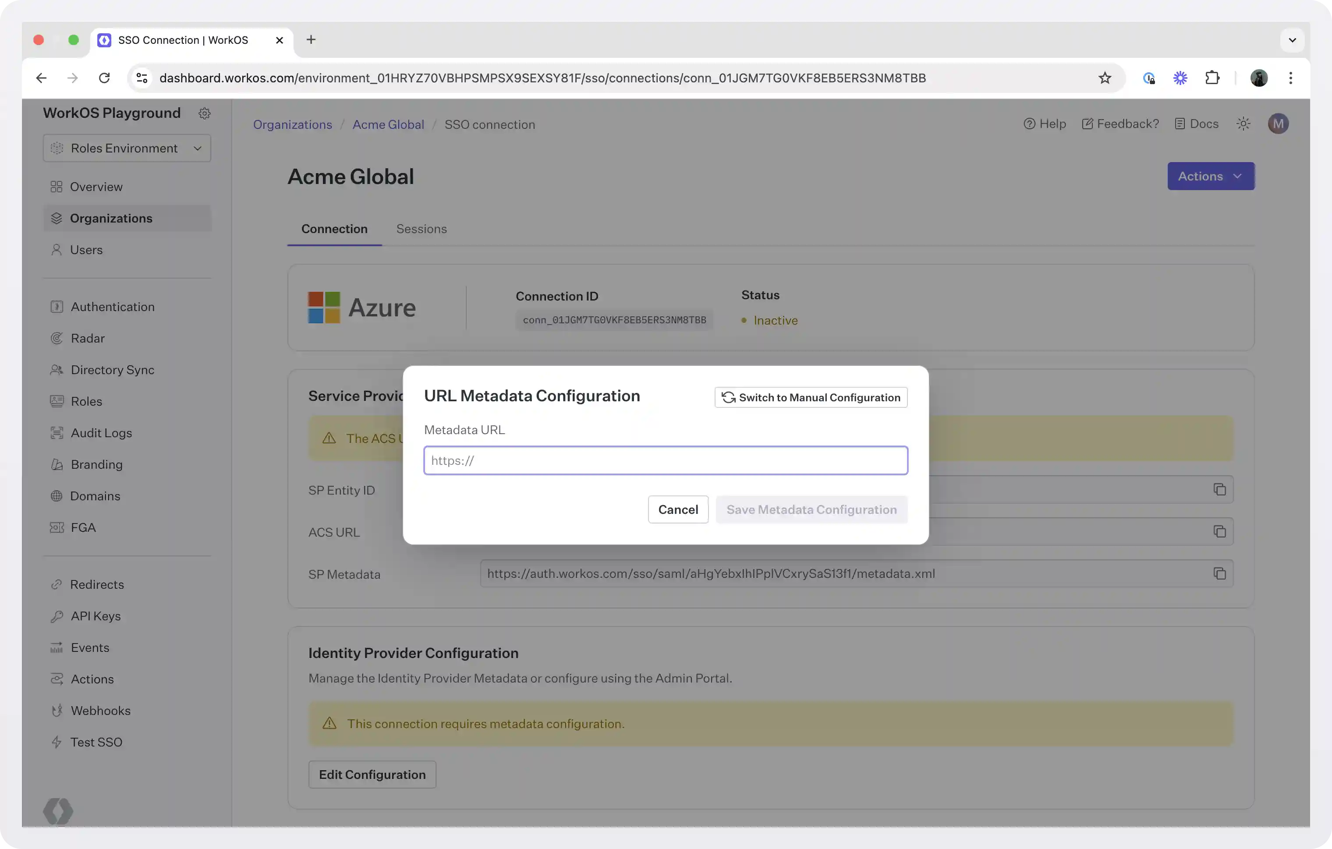Click the Redirects link icon
This screenshot has width=1332, height=849.
(57, 585)
